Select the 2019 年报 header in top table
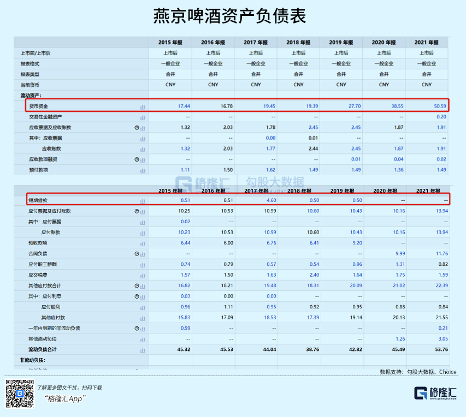The image size is (466, 417). click(x=341, y=43)
